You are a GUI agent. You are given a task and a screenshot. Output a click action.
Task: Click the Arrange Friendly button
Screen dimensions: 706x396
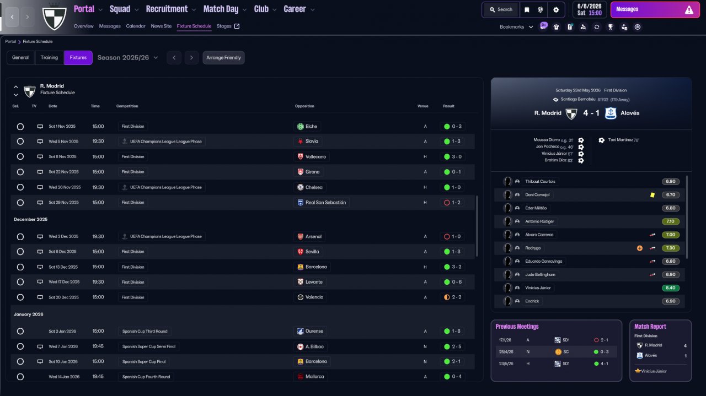223,57
